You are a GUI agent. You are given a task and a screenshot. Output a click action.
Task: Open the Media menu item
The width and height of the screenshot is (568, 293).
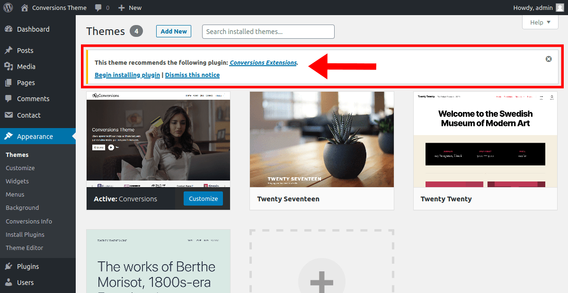click(x=38, y=67)
